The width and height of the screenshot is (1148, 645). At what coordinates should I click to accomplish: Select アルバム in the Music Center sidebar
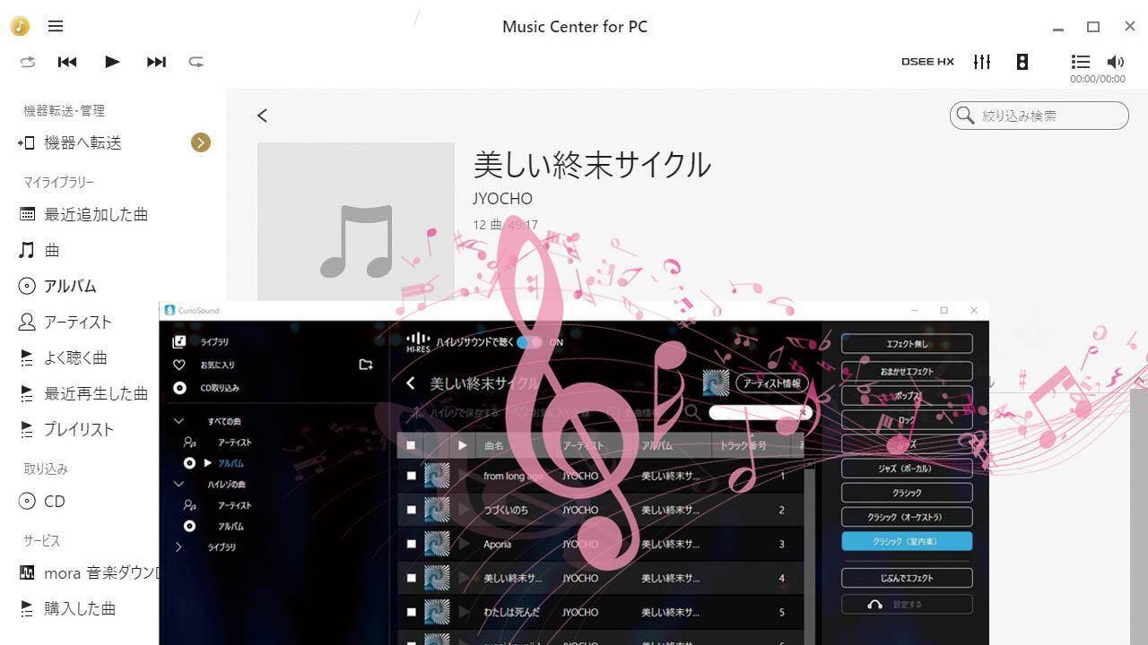(70, 286)
